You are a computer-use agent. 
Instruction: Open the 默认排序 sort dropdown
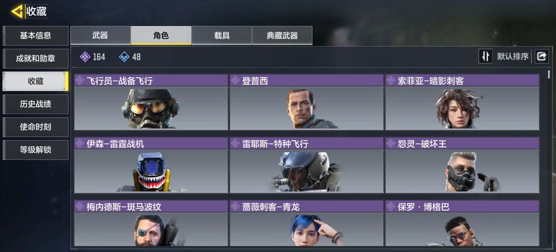point(513,56)
